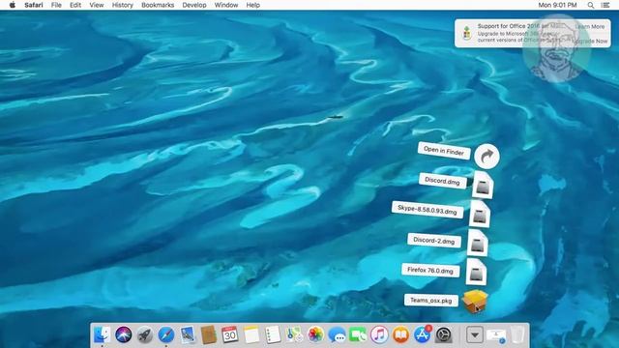Open Discord-2.dmg disk image icon
This screenshot has height=348, width=619.
tap(477, 244)
